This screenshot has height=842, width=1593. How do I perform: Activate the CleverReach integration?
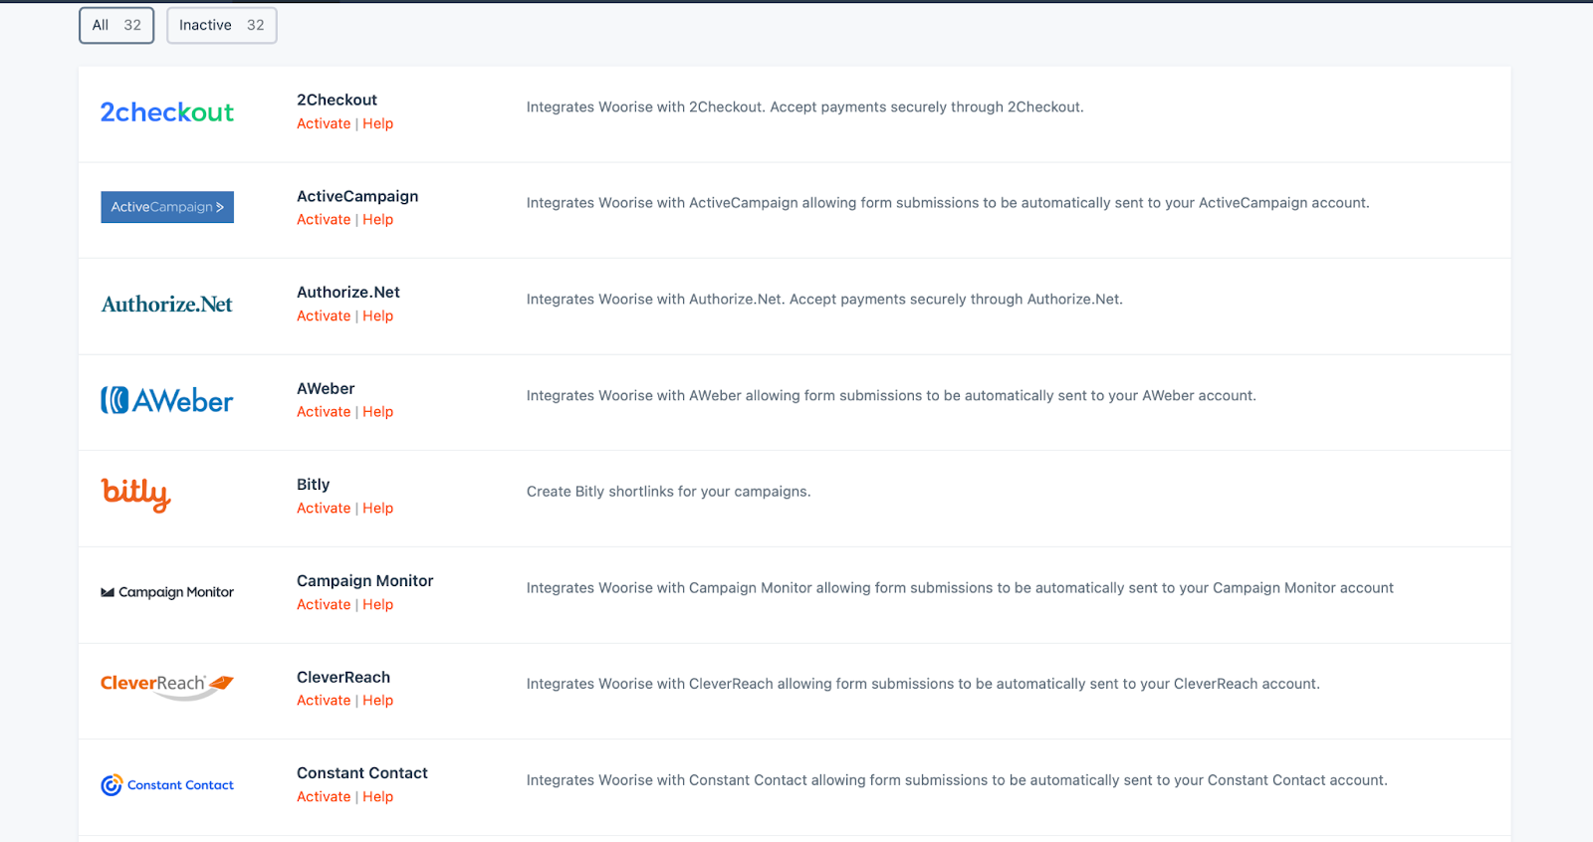(x=324, y=700)
